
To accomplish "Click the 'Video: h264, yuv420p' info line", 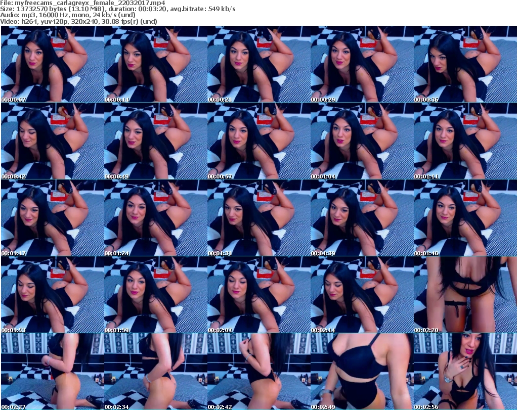I will tap(78, 21).
